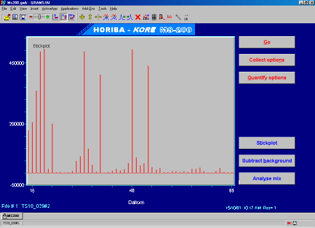
Task: Open the Insert menu
Action: pyautogui.click(x=34, y=9)
